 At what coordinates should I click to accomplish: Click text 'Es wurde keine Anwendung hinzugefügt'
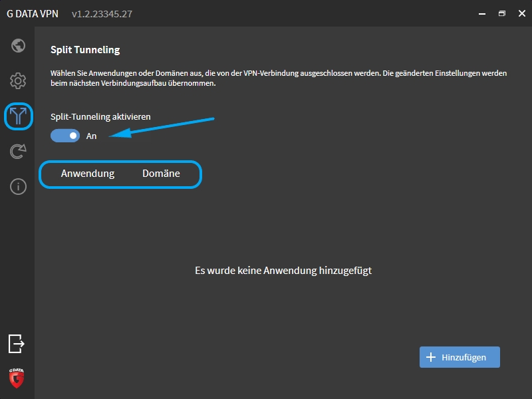(x=283, y=271)
